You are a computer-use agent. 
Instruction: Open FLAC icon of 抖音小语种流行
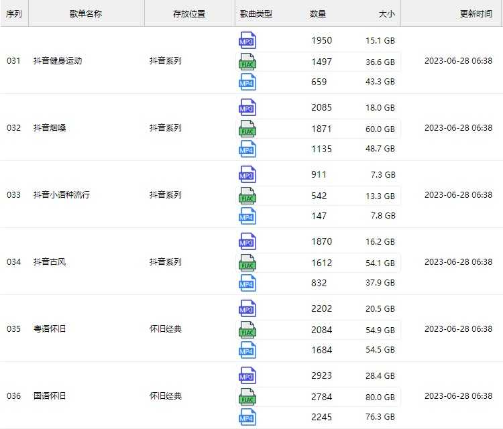pyautogui.click(x=247, y=196)
